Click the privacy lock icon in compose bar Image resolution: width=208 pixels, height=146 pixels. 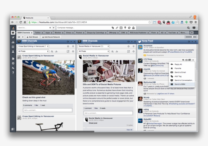(x=133, y=28)
